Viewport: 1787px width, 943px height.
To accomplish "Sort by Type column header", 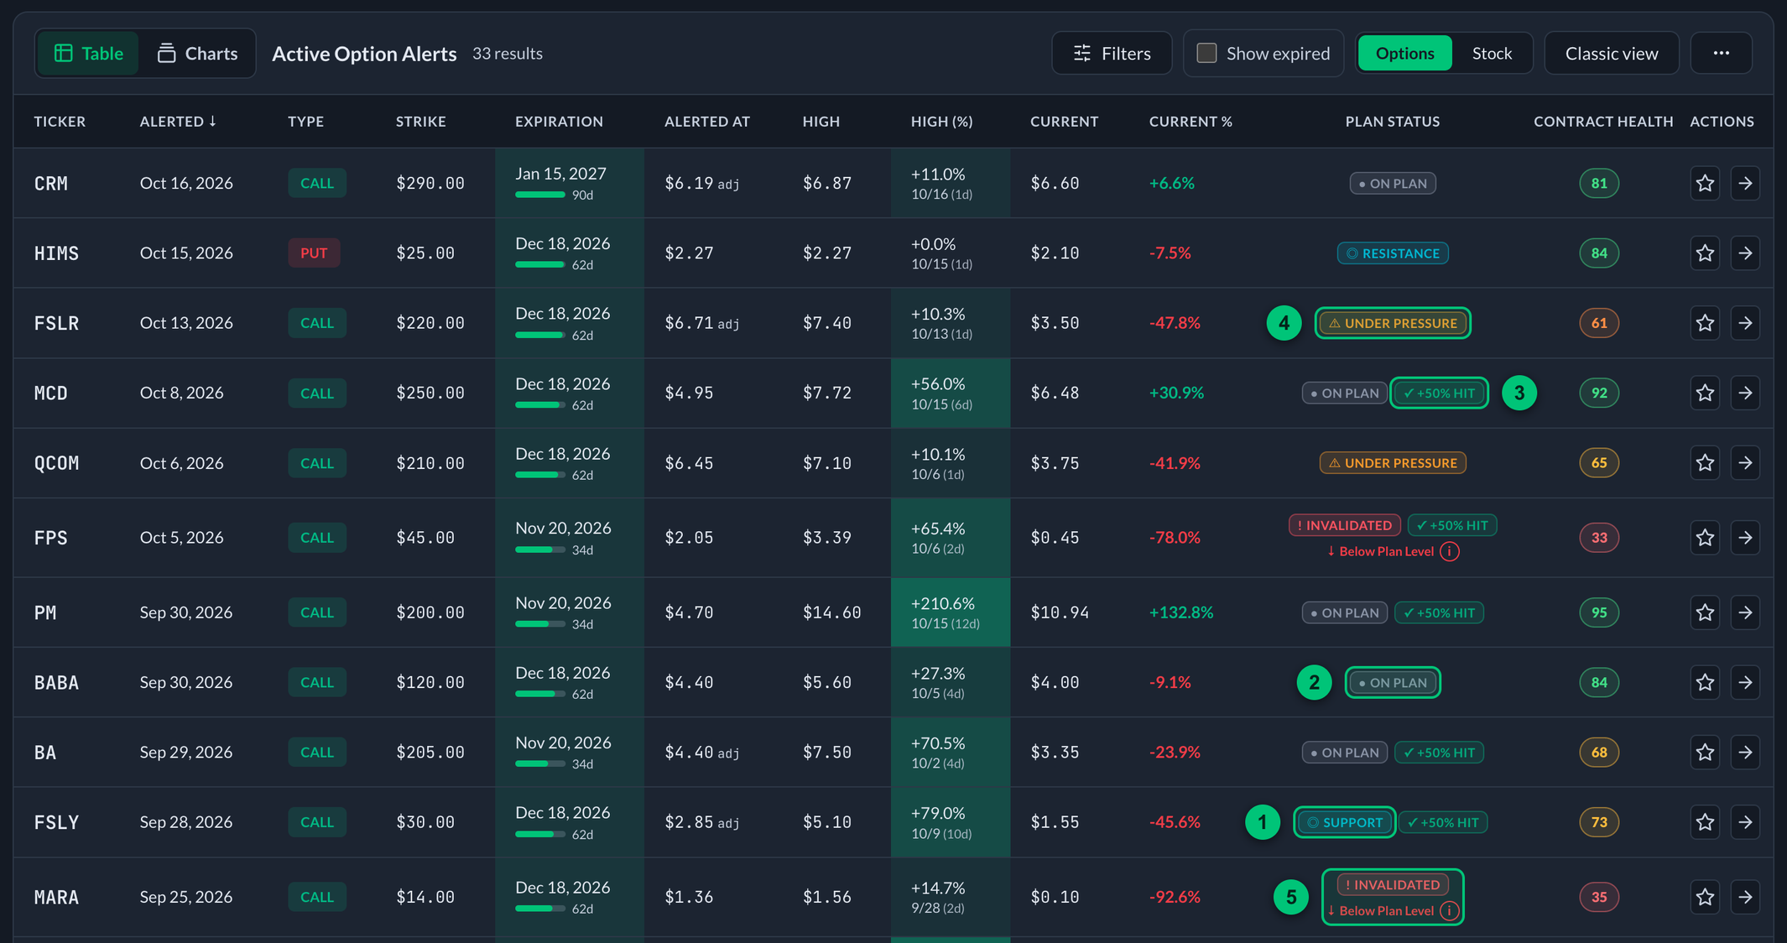I will tap(305, 121).
